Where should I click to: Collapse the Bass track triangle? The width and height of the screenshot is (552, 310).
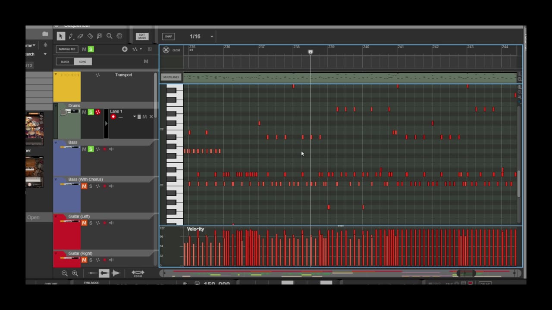point(56,143)
